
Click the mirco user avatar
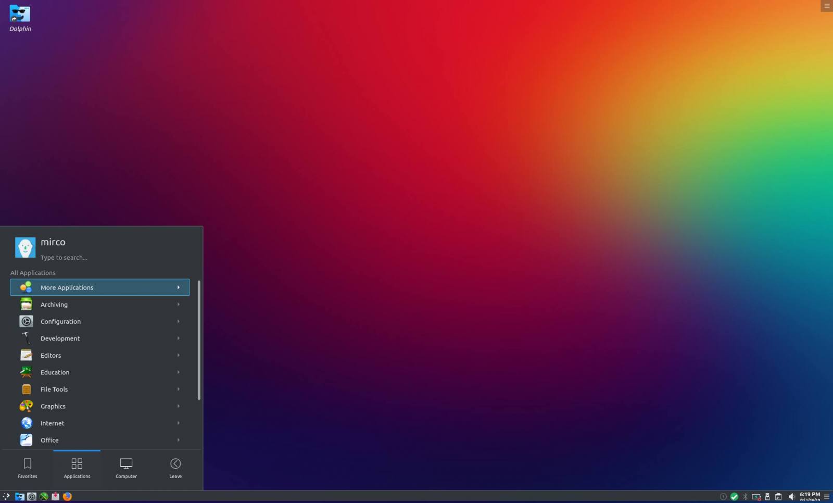(x=25, y=248)
